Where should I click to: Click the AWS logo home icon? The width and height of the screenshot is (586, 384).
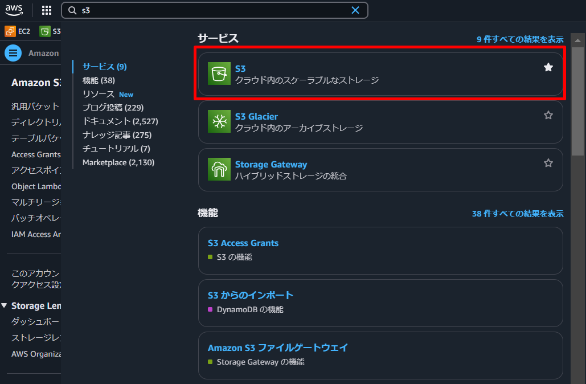tap(14, 10)
